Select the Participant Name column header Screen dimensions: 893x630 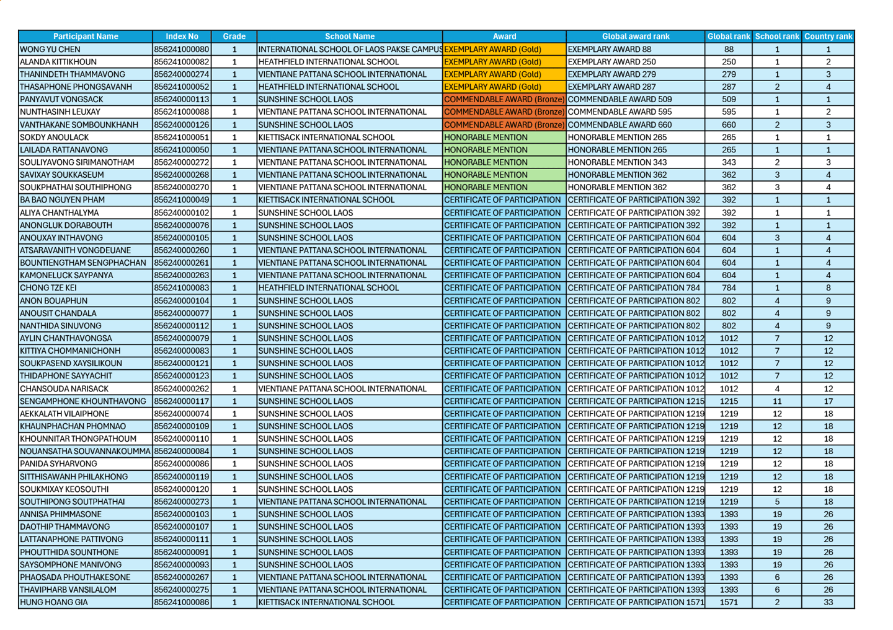click(x=86, y=37)
